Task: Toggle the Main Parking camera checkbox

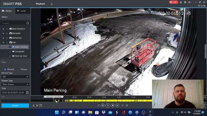Action: click(10, 47)
